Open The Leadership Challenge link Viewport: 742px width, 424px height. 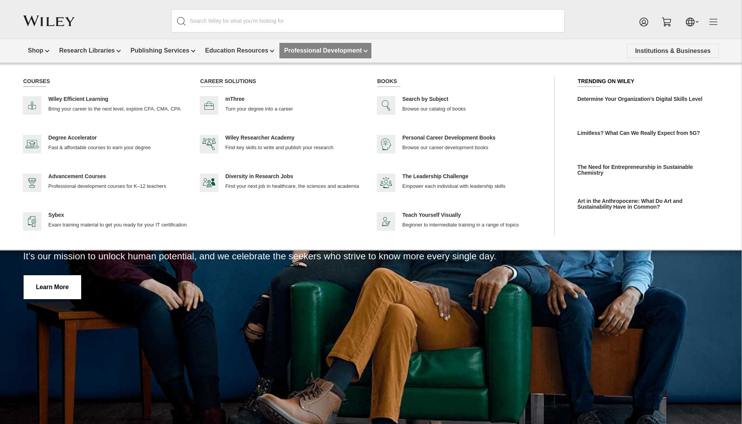pos(435,176)
